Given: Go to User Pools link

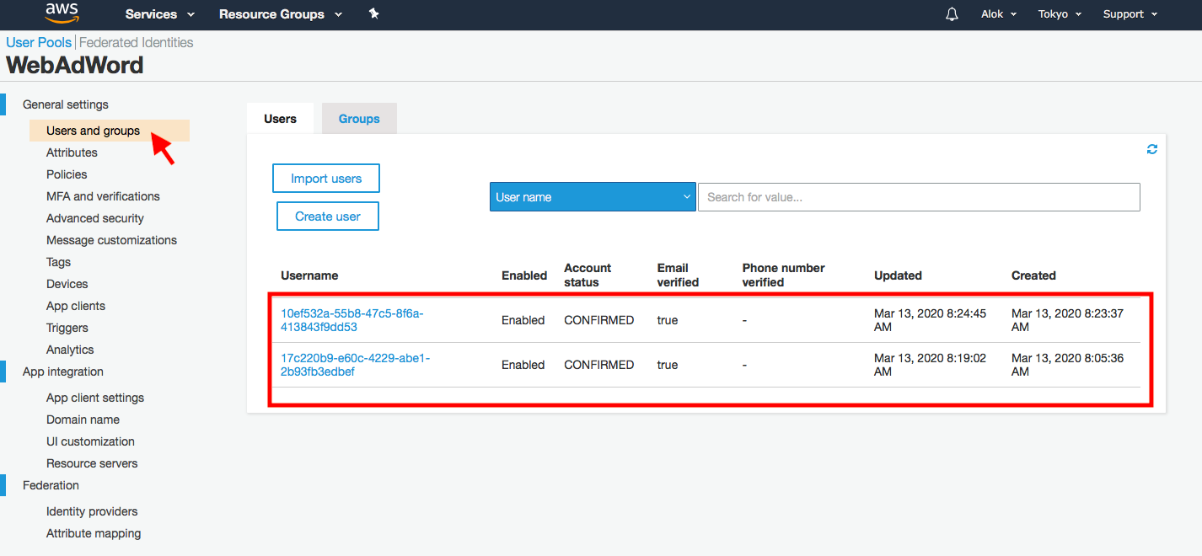Looking at the screenshot, I should tap(39, 42).
